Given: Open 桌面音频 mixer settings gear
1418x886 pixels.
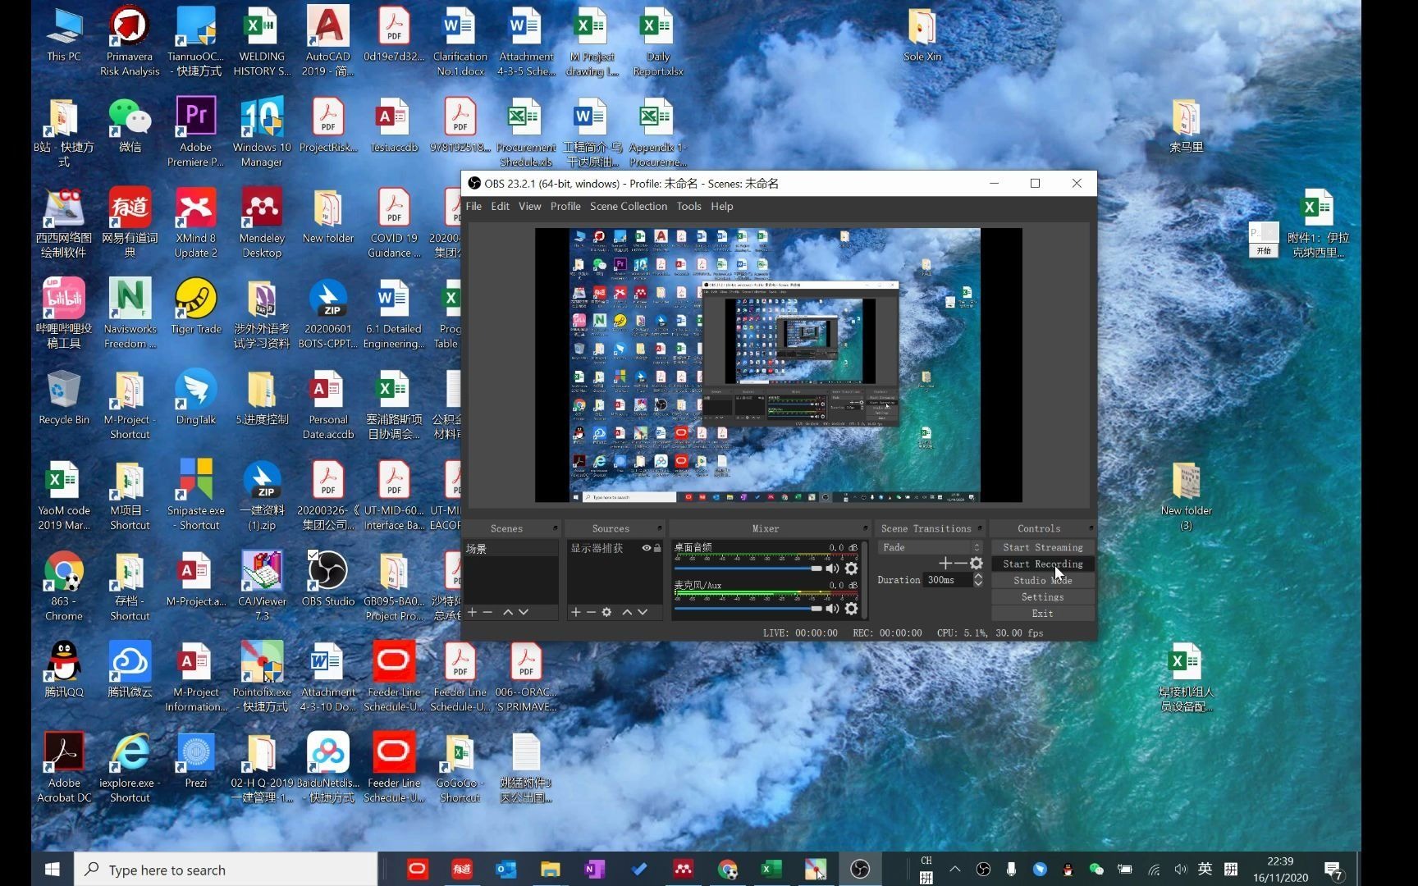Looking at the screenshot, I should pos(852,569).
